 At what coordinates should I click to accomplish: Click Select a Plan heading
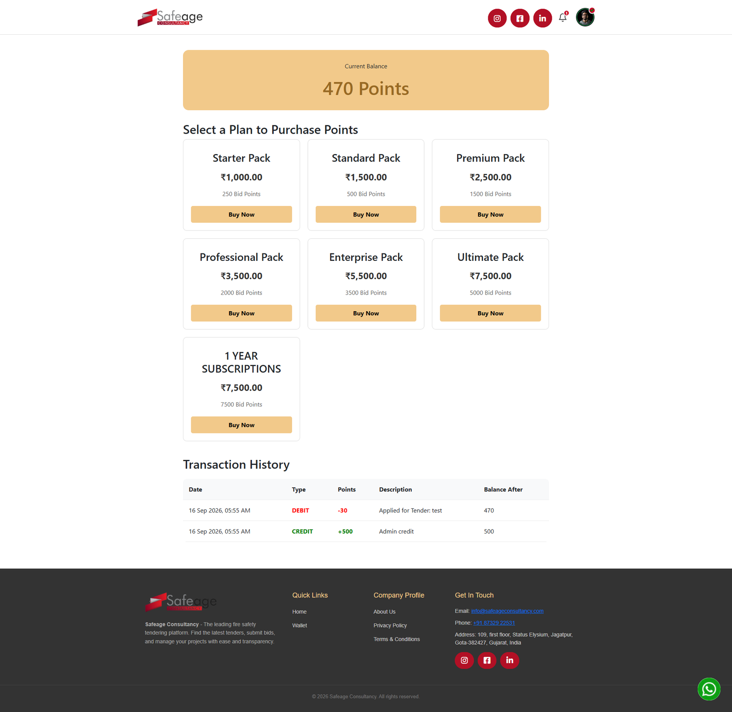(x=270, y=130)
